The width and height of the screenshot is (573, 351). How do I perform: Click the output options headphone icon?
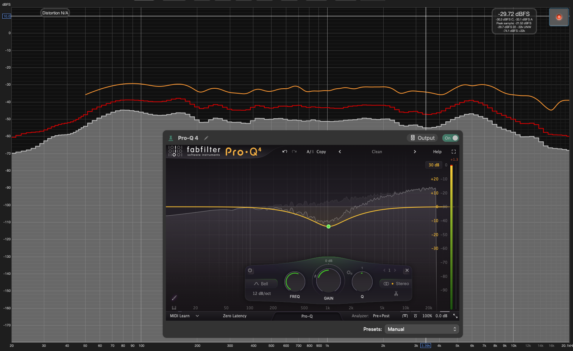point(405,316)
